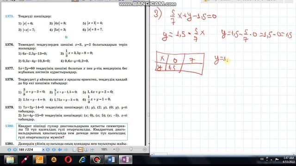Jump to last page in PDF viewer
Viewport: 296px width, 166px height.
54,149
